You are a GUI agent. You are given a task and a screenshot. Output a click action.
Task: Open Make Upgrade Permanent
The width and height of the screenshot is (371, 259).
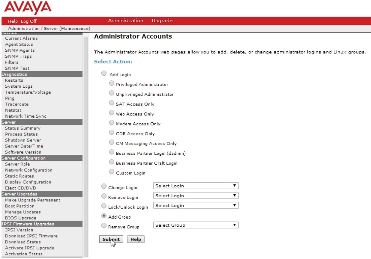tap(33, 200)
